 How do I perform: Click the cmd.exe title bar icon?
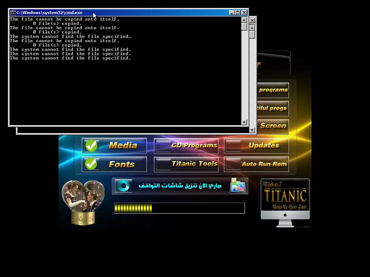[13, 13]
